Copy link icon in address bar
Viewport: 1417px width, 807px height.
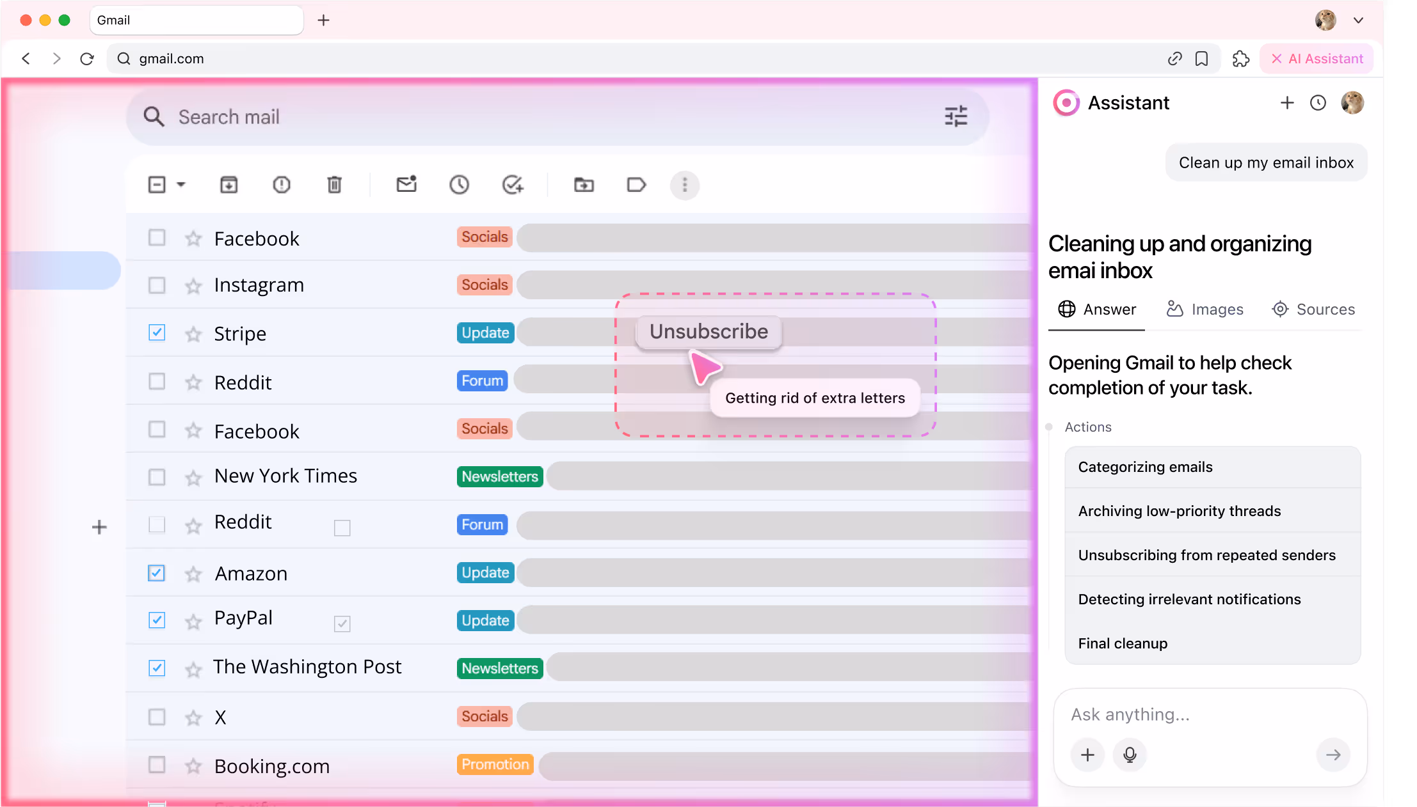coord(1174,59)
